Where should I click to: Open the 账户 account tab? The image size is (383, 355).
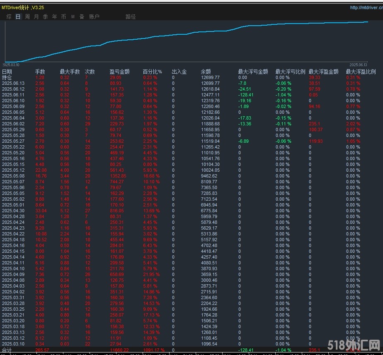94,17
